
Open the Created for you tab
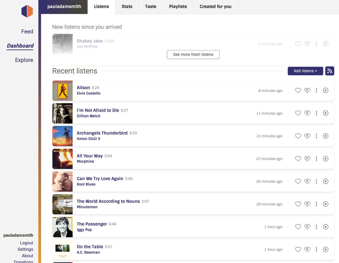tap(216, 7)
